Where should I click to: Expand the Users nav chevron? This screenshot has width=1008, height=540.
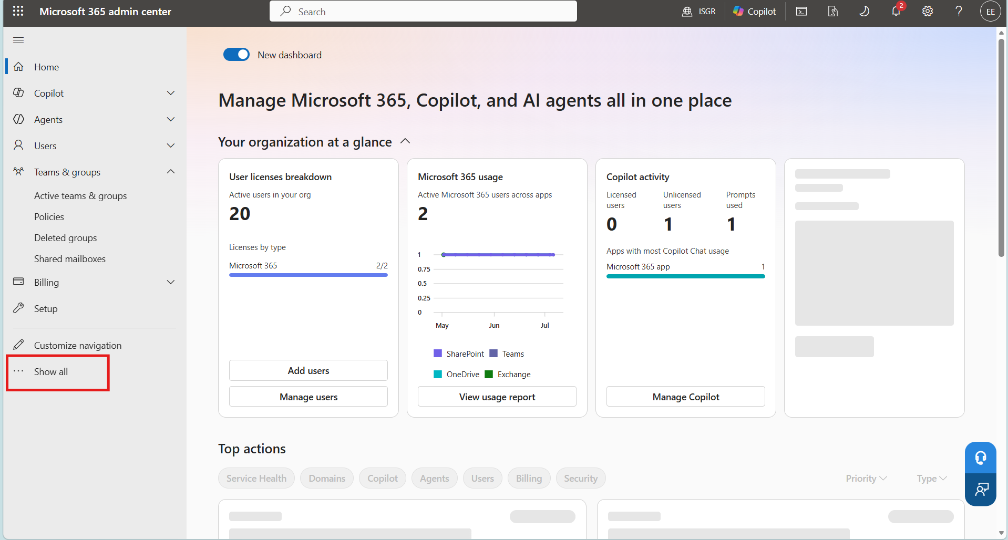pyautogui.click(x=171, y=146)
